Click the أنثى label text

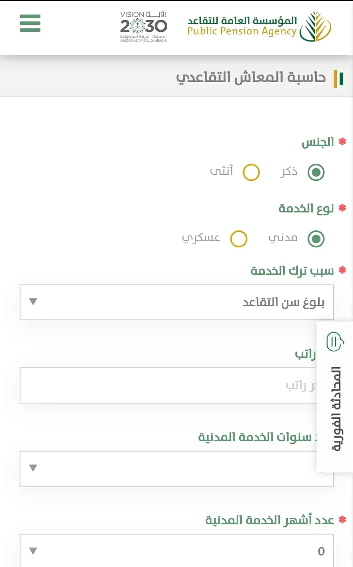[x=222, y=171]
